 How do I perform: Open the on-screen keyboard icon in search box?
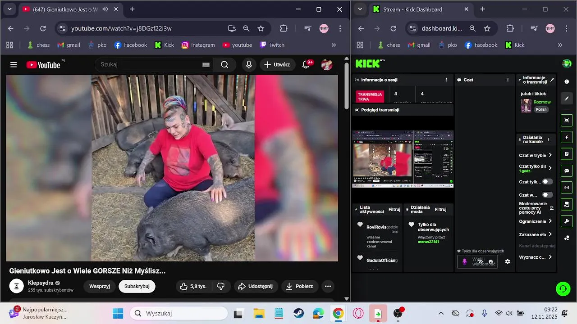coord(206,65)
